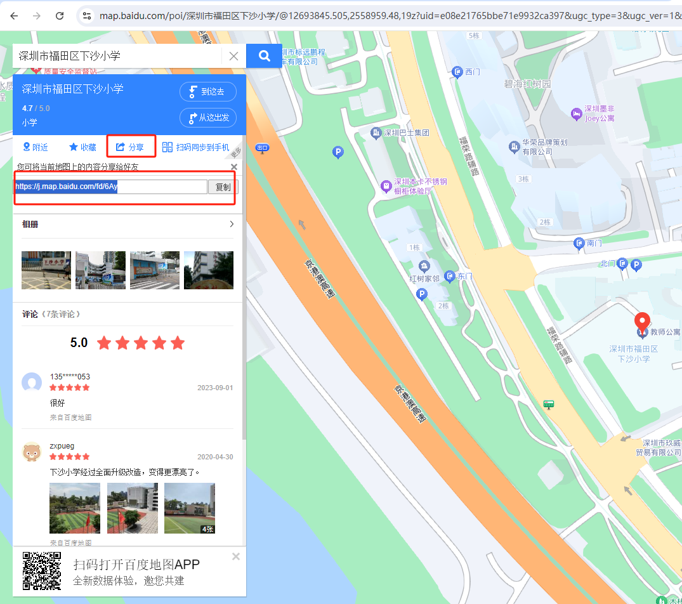Image resolution: width=682 pixels, height=604 pixels.
Task: Click 东门 gate marker on map
Action: coord(449,276)
